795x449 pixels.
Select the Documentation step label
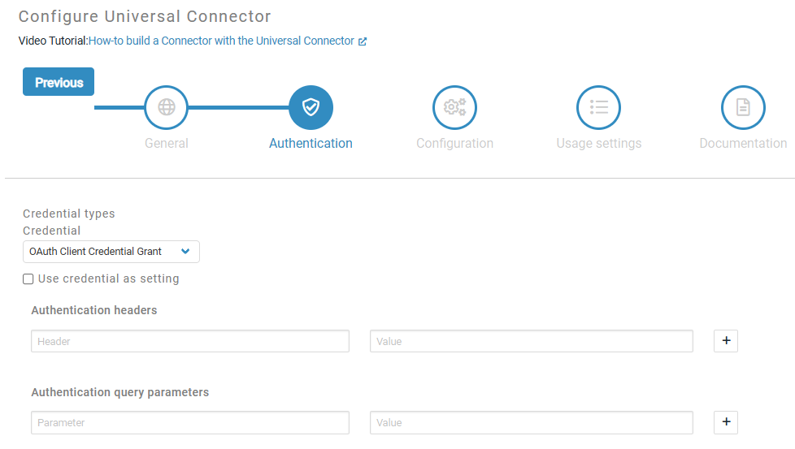tap(743, 144)
